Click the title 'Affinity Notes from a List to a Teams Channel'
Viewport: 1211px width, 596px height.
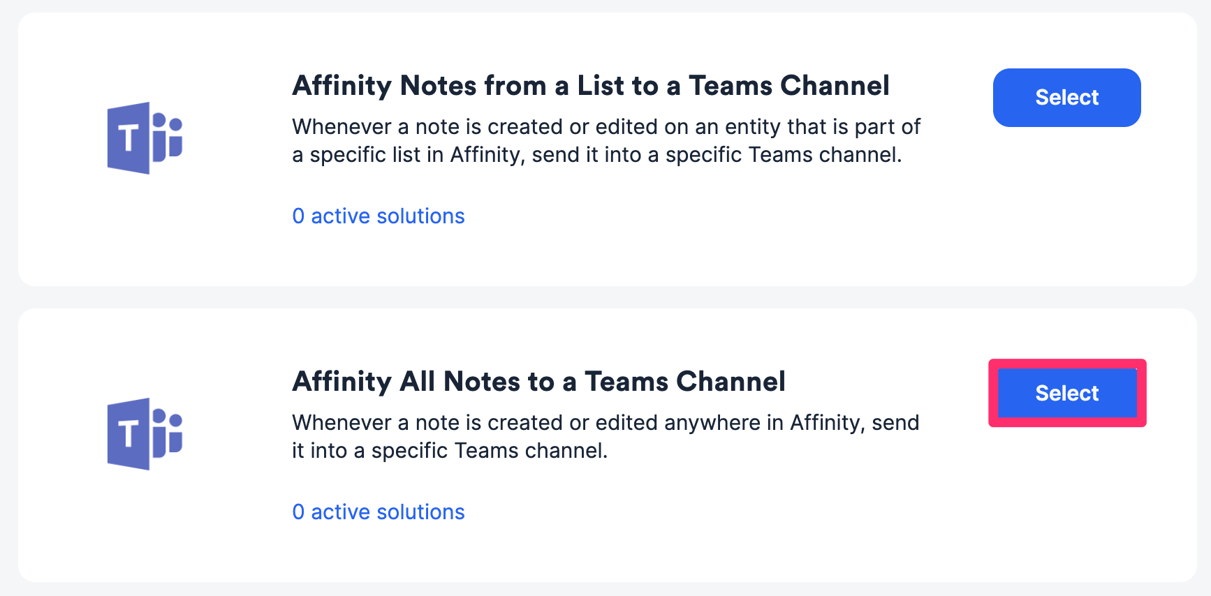pos(591,85)
